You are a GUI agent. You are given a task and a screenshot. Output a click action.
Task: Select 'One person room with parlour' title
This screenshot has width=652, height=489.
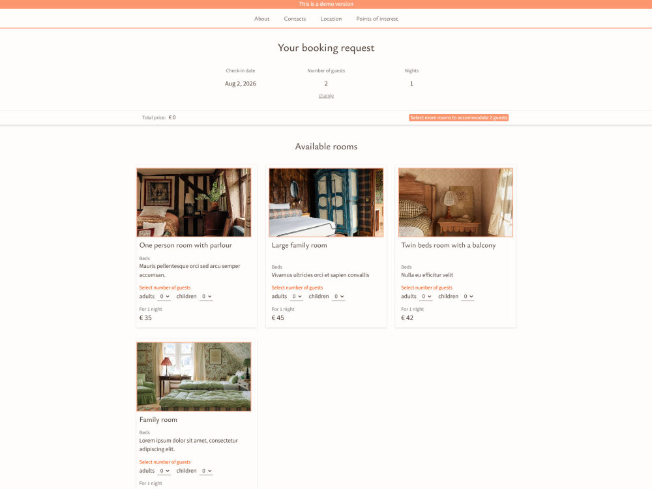click(x=185, y=245)
